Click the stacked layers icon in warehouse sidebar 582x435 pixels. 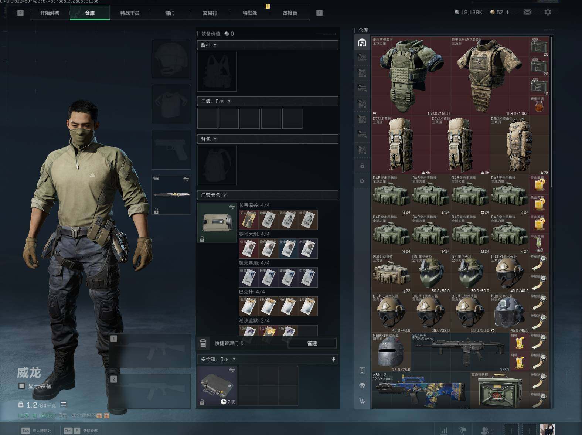(362, 385)
